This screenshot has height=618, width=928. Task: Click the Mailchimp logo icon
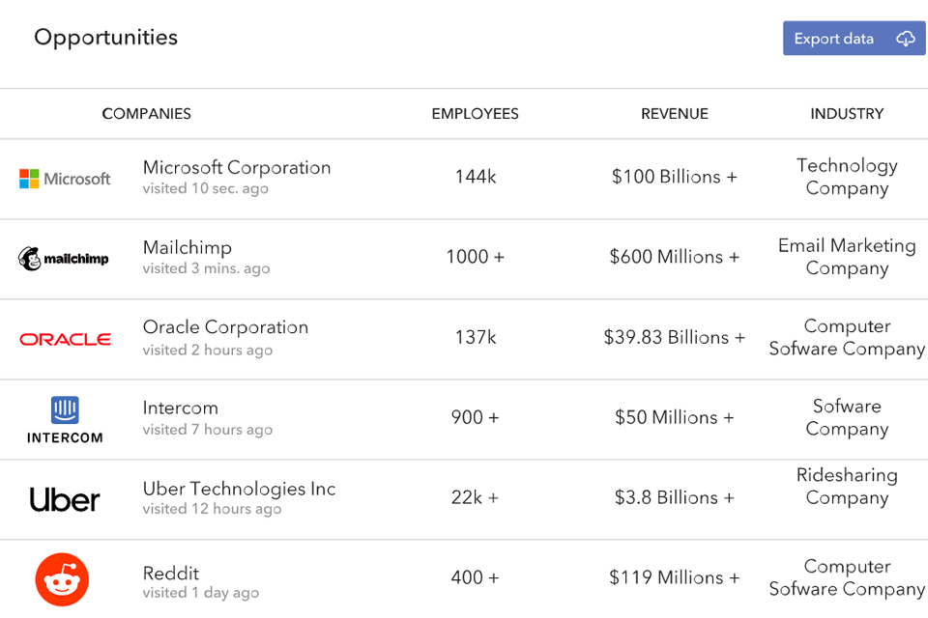pos(64,259)
